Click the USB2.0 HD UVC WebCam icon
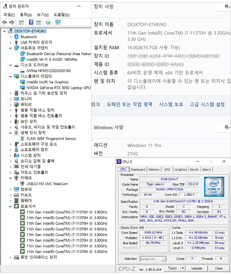 [22, 183]
